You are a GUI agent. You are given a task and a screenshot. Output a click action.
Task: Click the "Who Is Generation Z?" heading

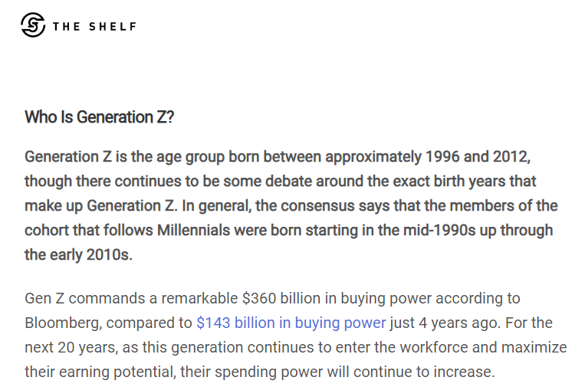(100, 117)
